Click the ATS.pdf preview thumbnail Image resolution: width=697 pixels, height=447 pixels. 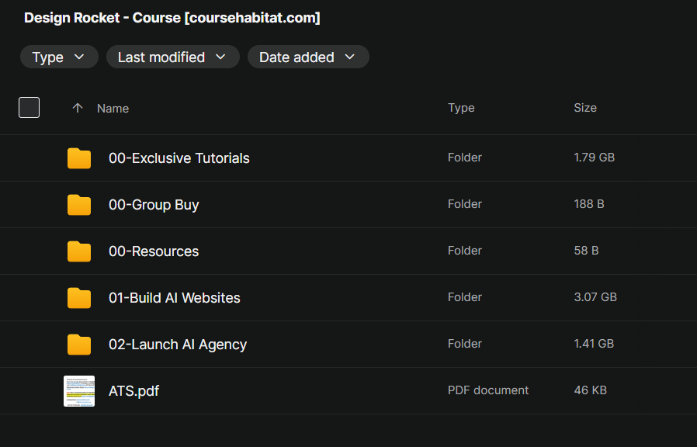click(x=79, y=391)
